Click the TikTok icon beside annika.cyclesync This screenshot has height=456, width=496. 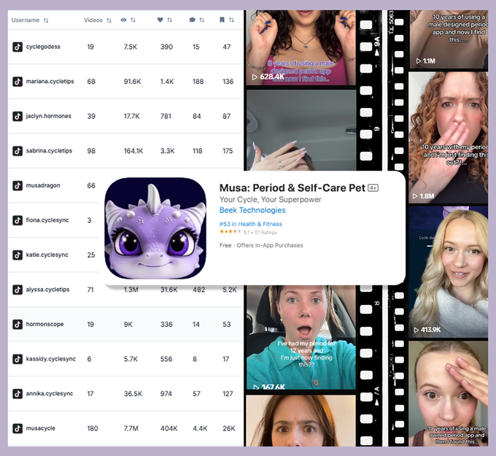pos(18,393)
